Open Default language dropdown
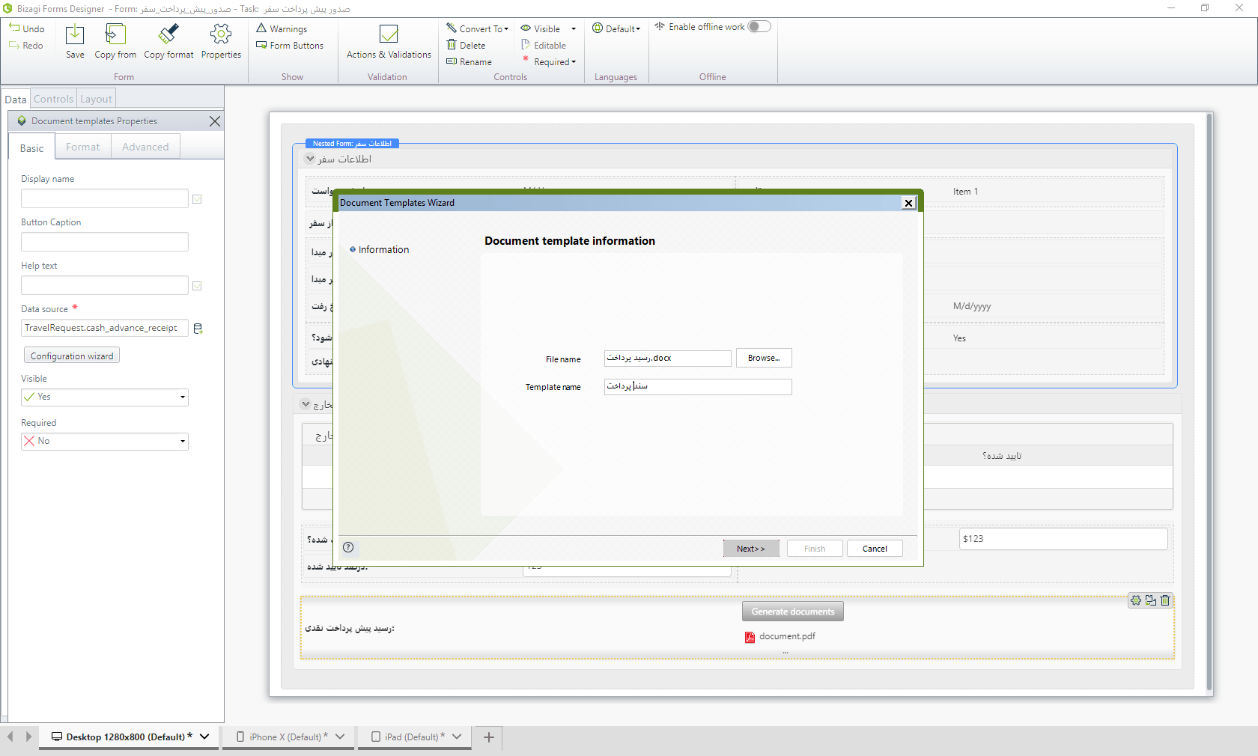The image size is (1258, 756). [x=616, y=28]
